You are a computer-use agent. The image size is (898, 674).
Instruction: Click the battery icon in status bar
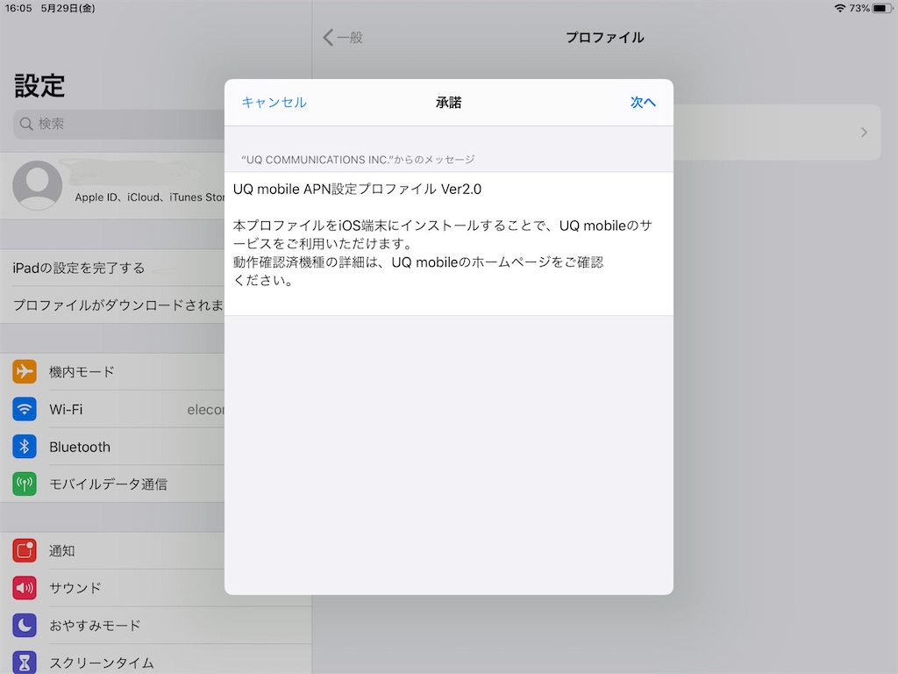pos(882,8)
